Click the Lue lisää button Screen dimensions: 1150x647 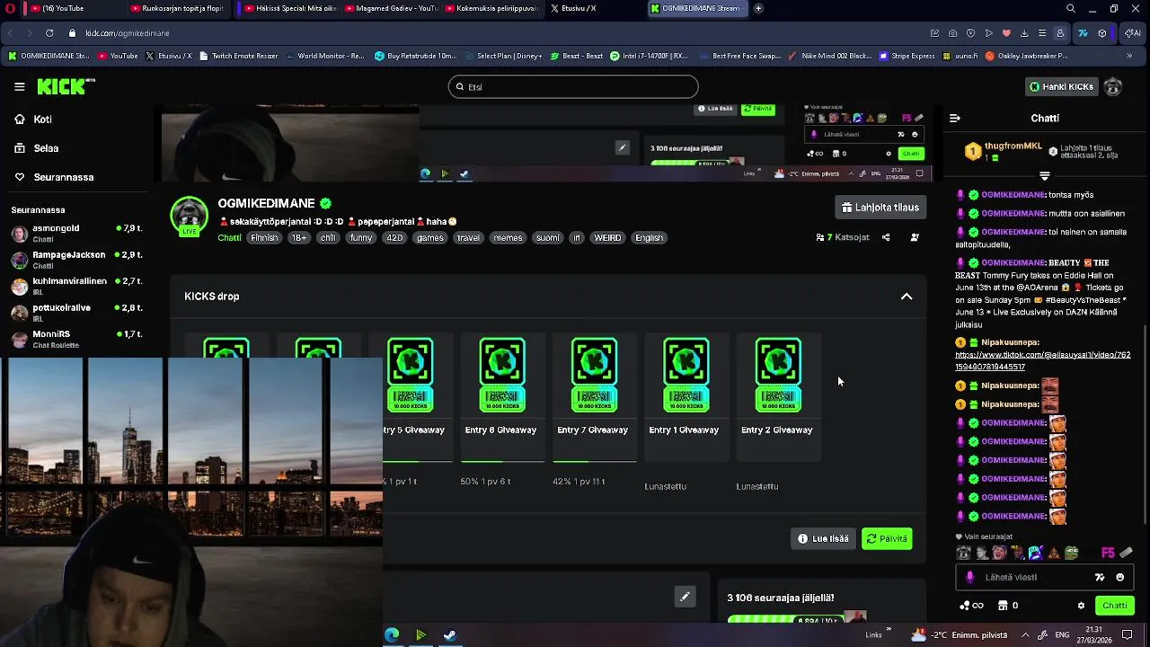click(824, 539)
